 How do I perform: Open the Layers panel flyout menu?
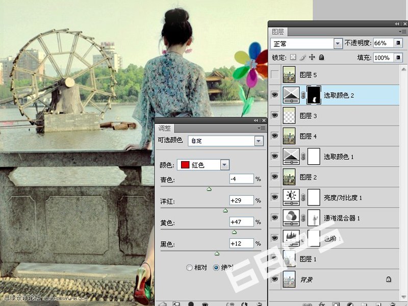[x=402, y=32]
